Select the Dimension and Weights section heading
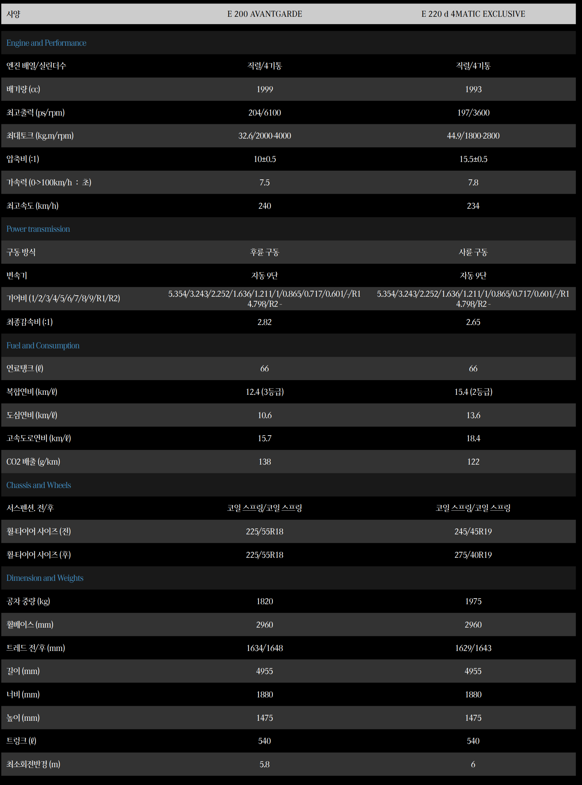Viewport: 582px width, 785px height. (x=45, y=578)
